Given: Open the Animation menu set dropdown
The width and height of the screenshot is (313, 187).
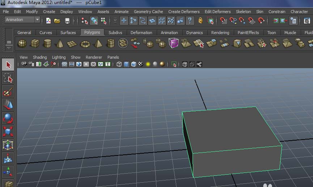Looking at the screenshot, I should click(37, 20).
